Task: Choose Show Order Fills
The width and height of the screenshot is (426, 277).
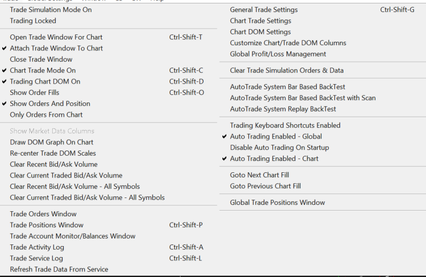Action: click(x=34, y=92)
